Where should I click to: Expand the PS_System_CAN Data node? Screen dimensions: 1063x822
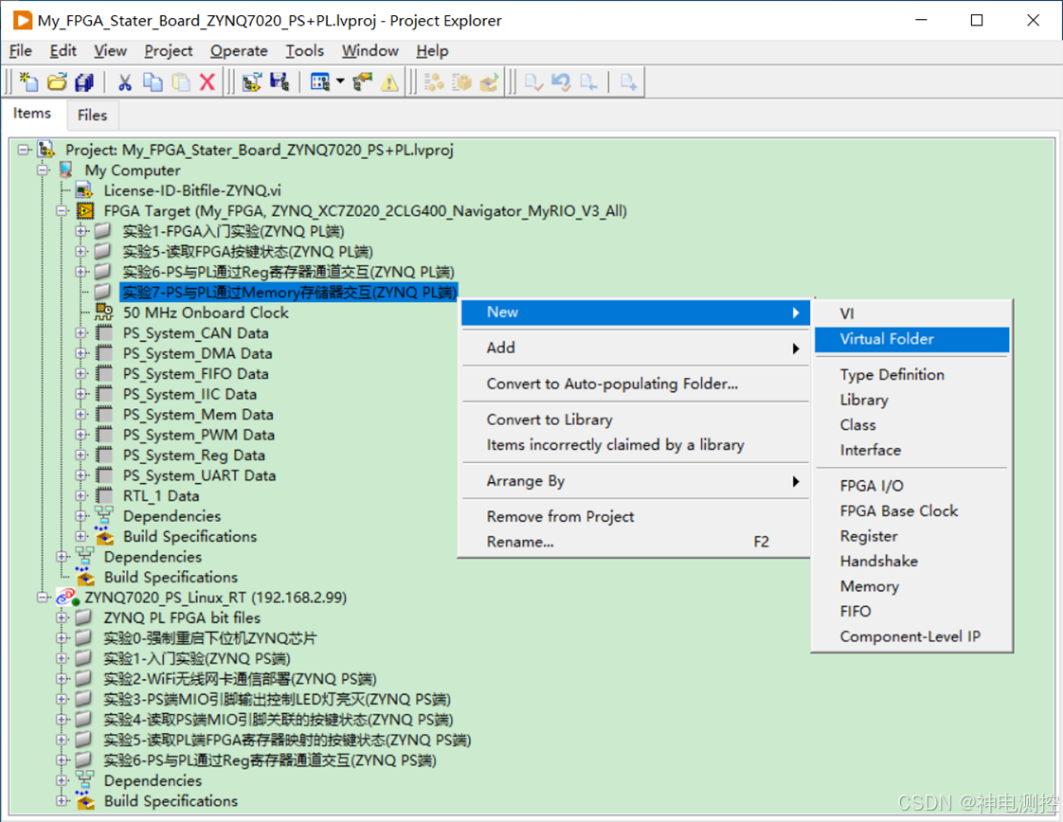[x=81, y=332]
